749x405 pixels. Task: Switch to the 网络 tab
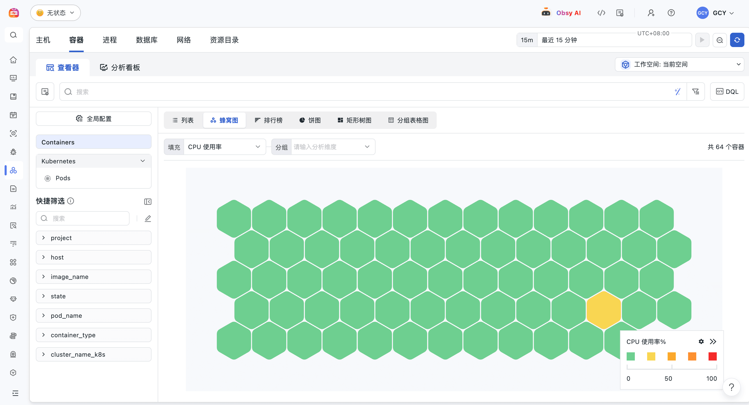point(184,40)
